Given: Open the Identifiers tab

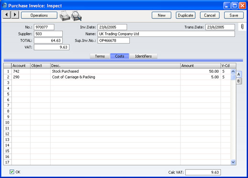Looking at the screenshot, I should [x=143, y=56].
